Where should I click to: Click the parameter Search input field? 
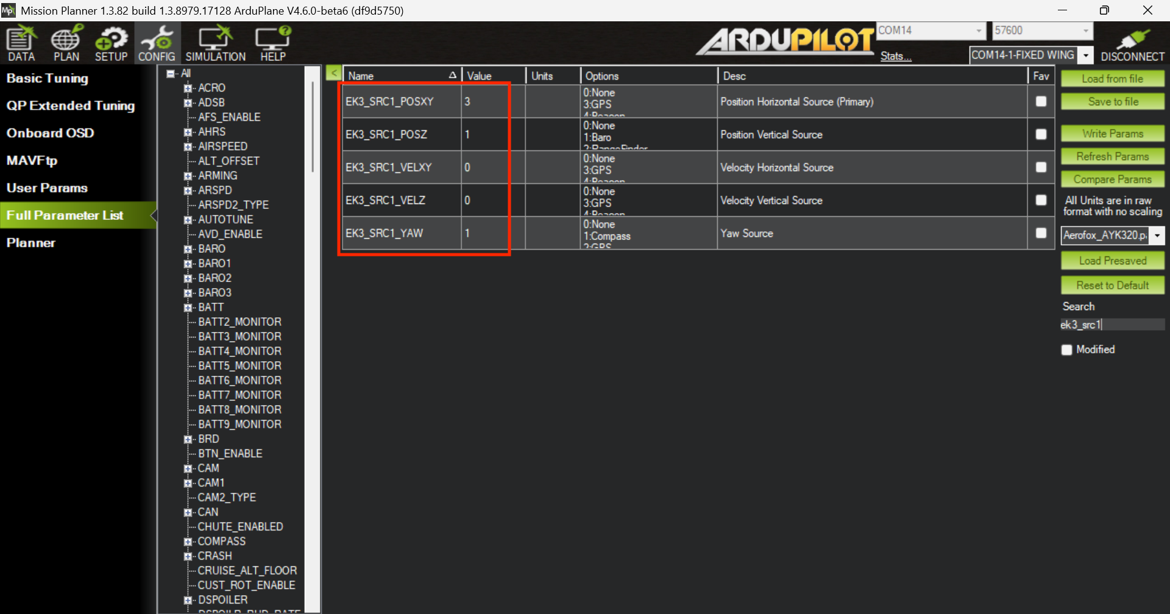tap(1112, 325)
